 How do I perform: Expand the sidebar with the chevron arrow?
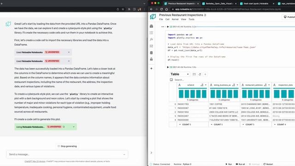click(151, 153)
